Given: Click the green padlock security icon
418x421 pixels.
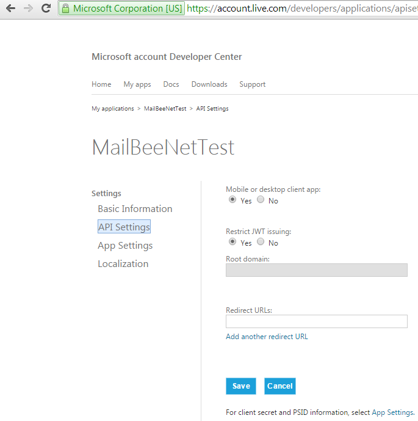Looking at the screenshot, I should (65, 9).
